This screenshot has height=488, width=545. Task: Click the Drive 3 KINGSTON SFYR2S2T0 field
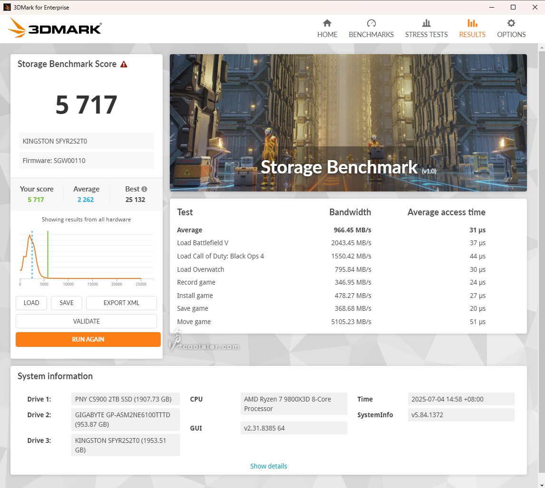pyautogui.click(x=126, y=445)
